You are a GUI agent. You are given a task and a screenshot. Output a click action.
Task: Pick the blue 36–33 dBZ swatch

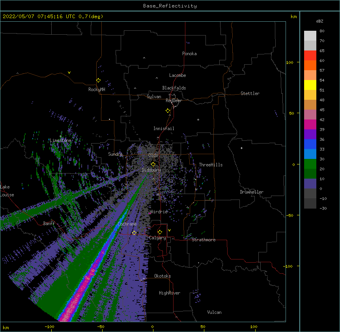click(310, 144)
